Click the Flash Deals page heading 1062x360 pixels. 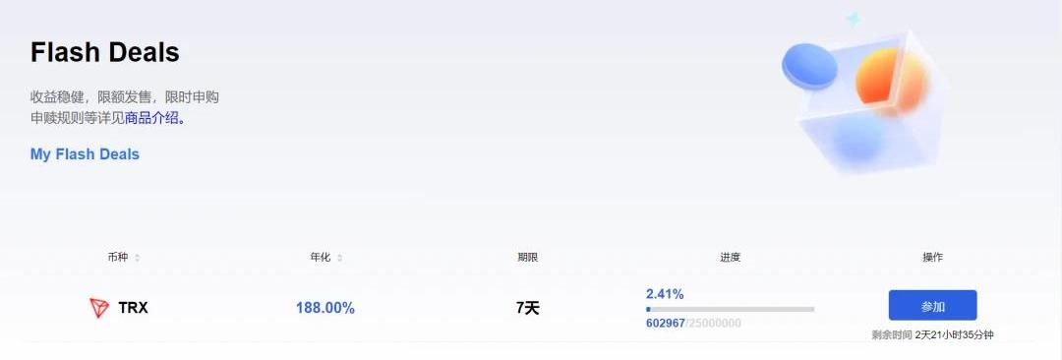point(105,52)
